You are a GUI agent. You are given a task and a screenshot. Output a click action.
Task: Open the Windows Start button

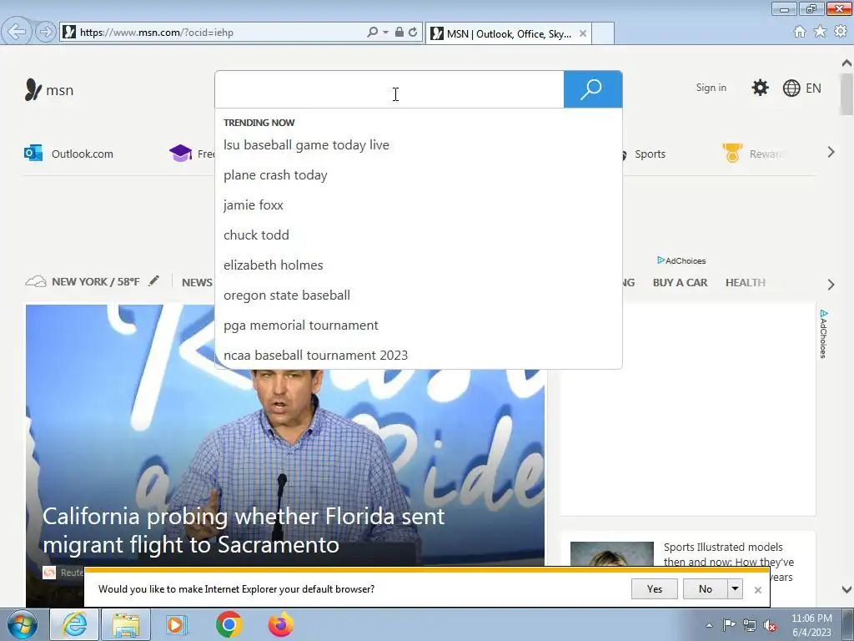click(23, 624)
